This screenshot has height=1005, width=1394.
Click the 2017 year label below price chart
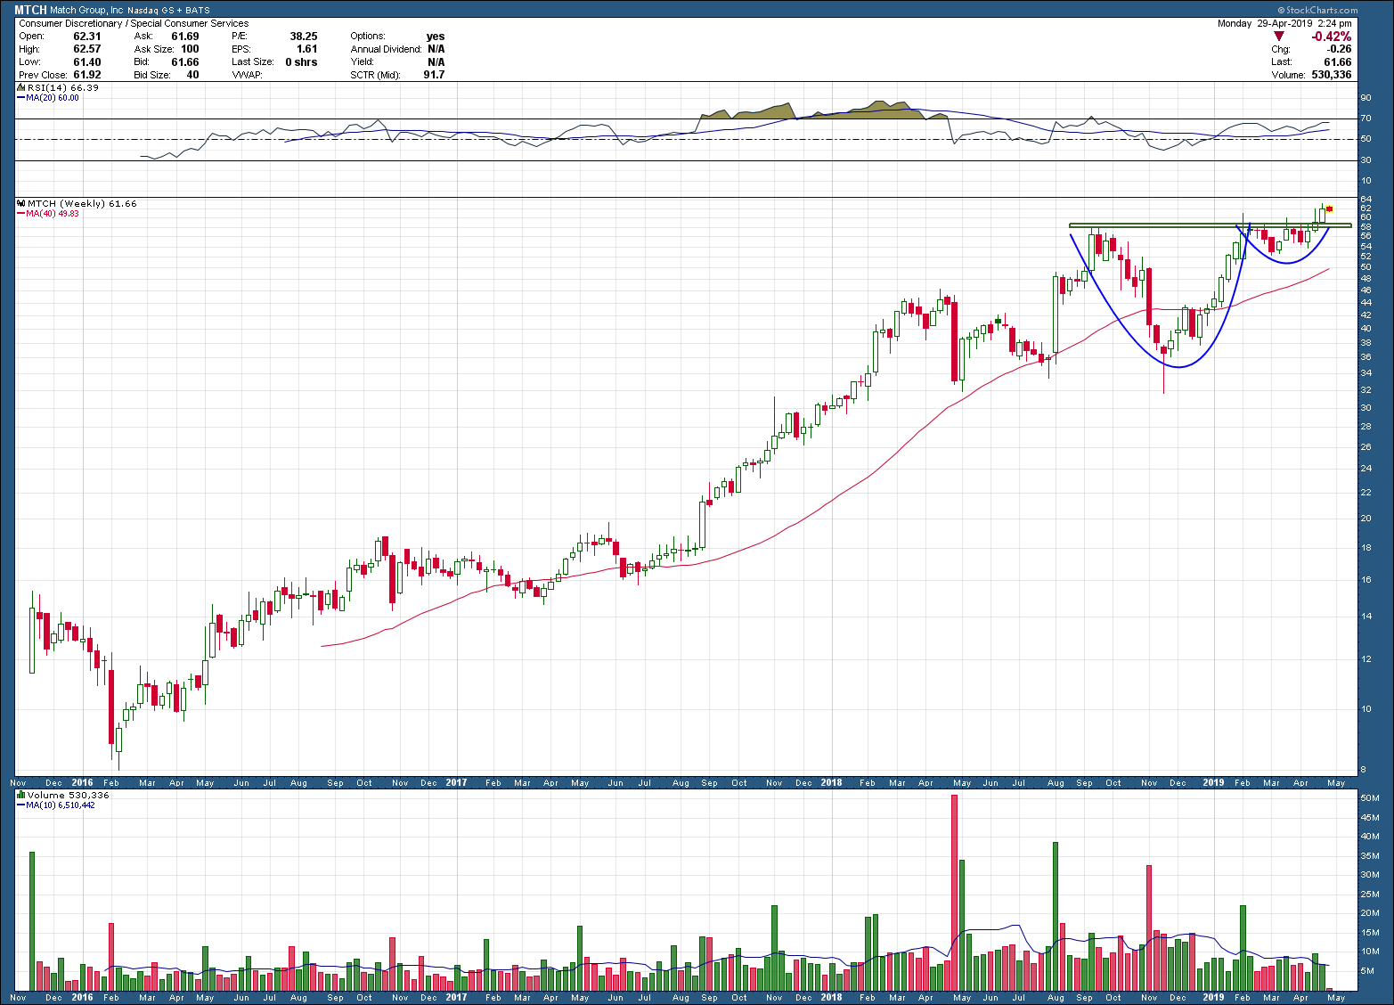(x=456, y=783)
